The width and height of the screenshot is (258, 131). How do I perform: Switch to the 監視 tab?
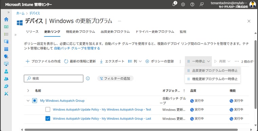183,32
